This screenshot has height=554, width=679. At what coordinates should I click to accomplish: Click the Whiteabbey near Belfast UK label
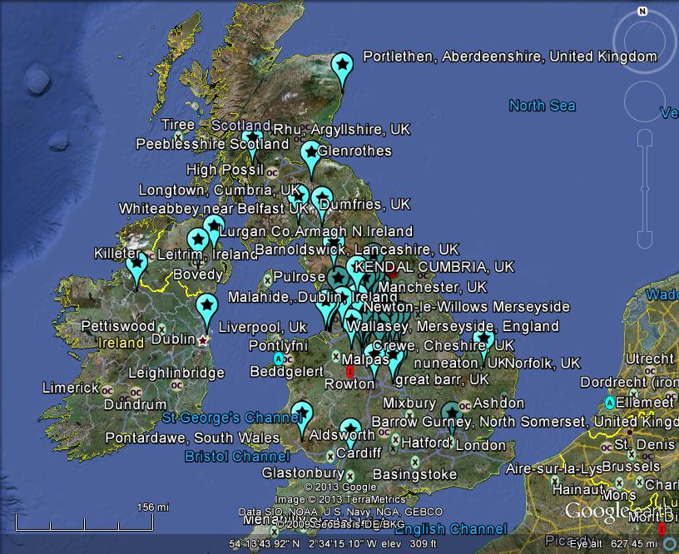pos(214,209)
